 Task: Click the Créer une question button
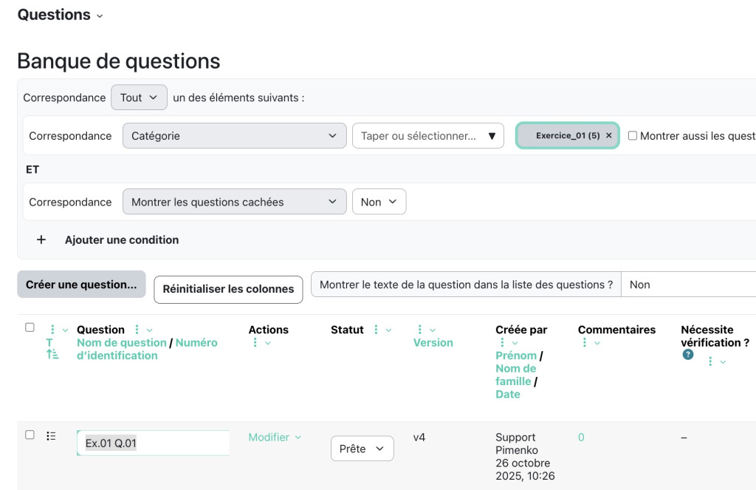click(81, 285)
